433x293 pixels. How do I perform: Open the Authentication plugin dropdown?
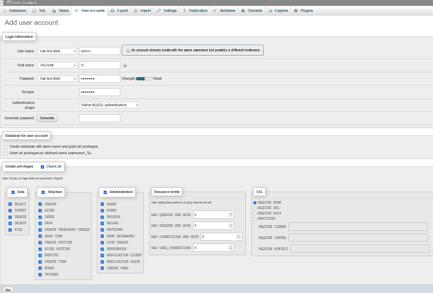(x=109, y=105)
